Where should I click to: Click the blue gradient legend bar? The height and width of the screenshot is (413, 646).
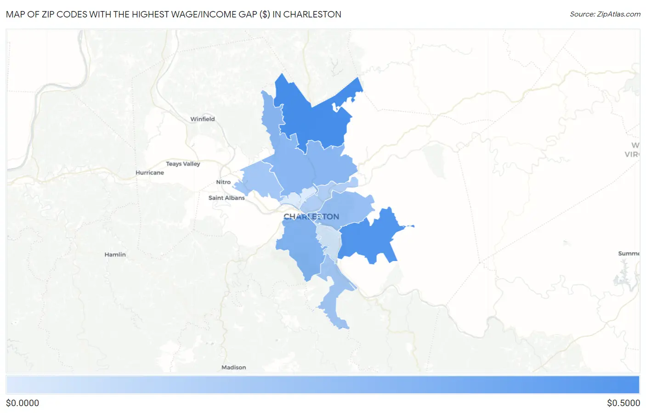[x=323, y=385]
